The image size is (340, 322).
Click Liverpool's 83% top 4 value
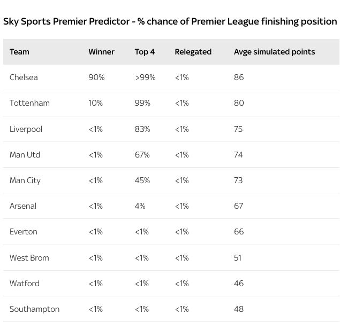click(x=142, y=129)
